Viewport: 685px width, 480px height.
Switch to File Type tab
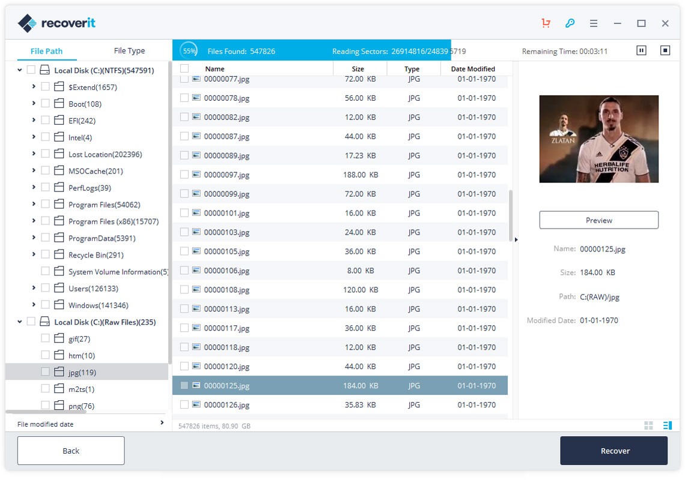pyautogui.click(x=129, y=51)
